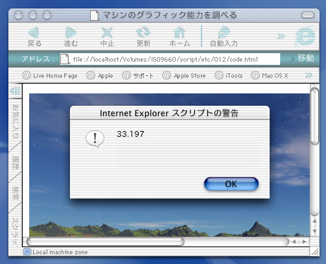Open the お気に入り favorites side tab
Screen dimensions: 326x264
pos(16,121)
